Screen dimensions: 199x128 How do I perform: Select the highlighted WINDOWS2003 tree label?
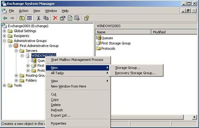(44, 56)
